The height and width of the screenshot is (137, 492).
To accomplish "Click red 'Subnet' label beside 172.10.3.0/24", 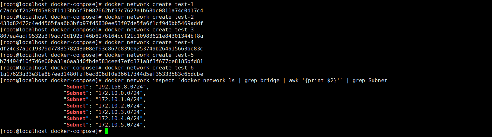I will (x=76, y=112).
